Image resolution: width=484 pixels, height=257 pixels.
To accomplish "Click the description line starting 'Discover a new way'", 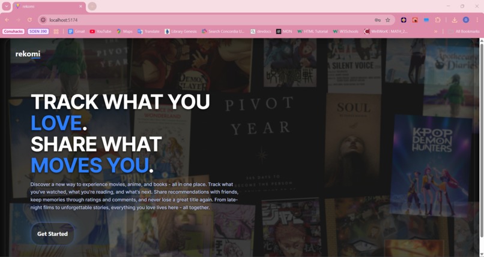I will (x=132, y=185).
